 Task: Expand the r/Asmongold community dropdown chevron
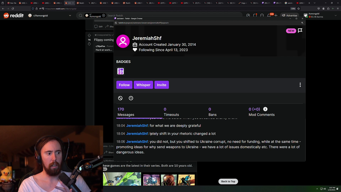(x=70, y=15)
